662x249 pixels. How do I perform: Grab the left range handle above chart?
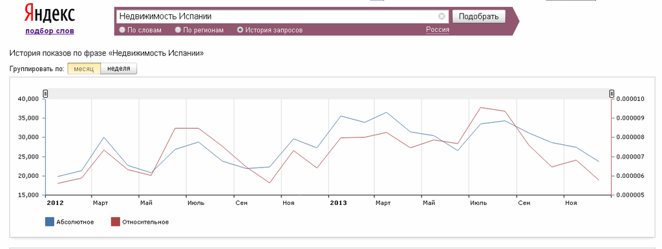[x=46, y=94]
